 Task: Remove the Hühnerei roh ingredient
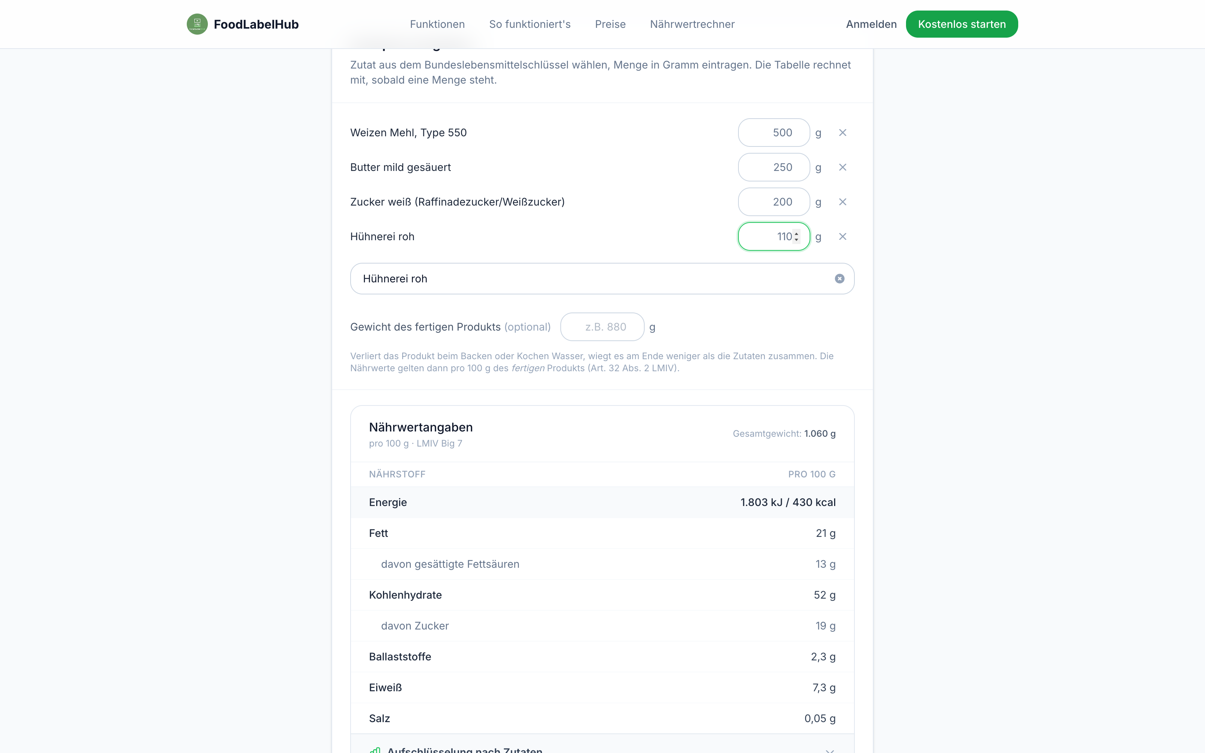842,236
